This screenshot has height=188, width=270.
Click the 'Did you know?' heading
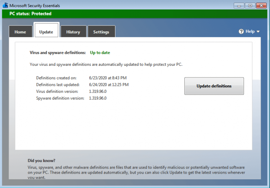(x=41, y=161)
